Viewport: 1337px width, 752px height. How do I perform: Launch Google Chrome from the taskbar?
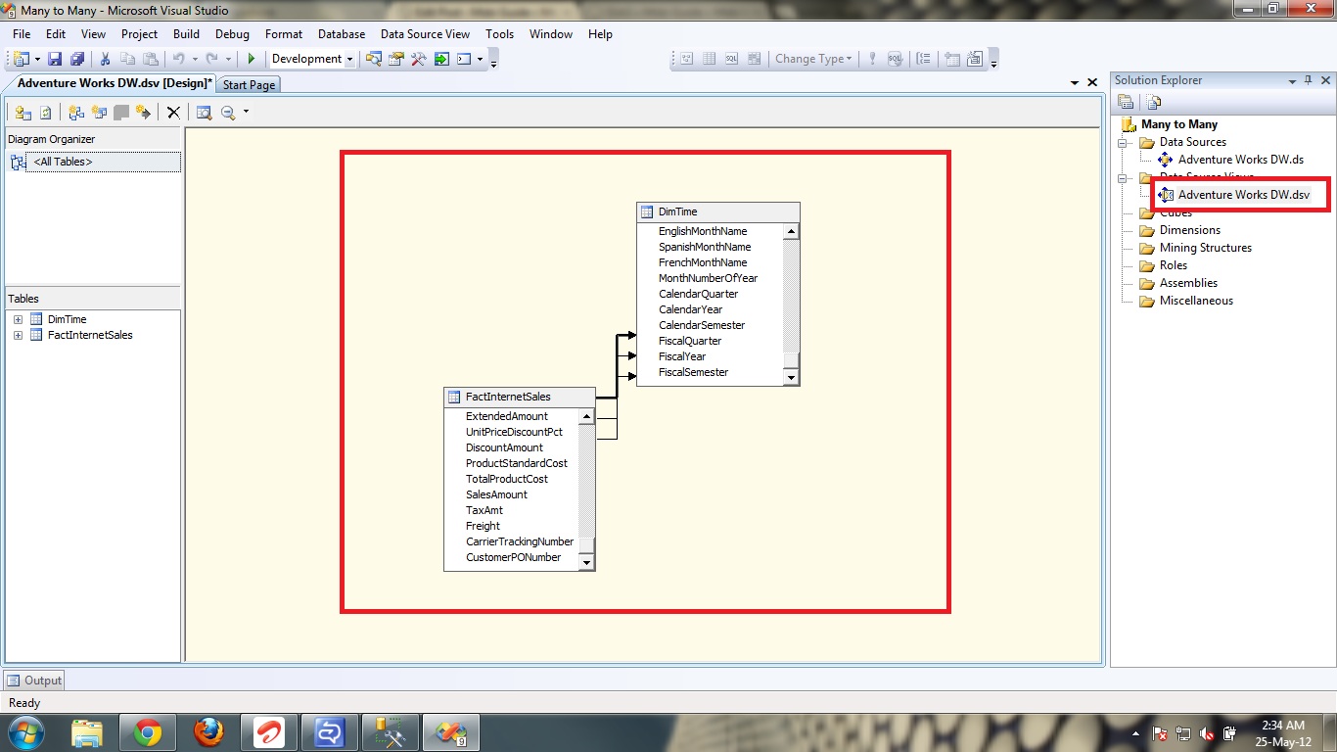tap(148, 731)
